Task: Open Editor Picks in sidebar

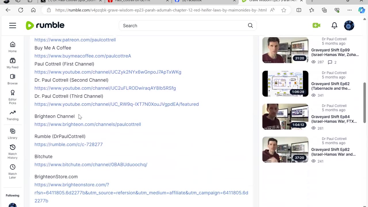Action: pyautogui.click(x=12, y=97)
